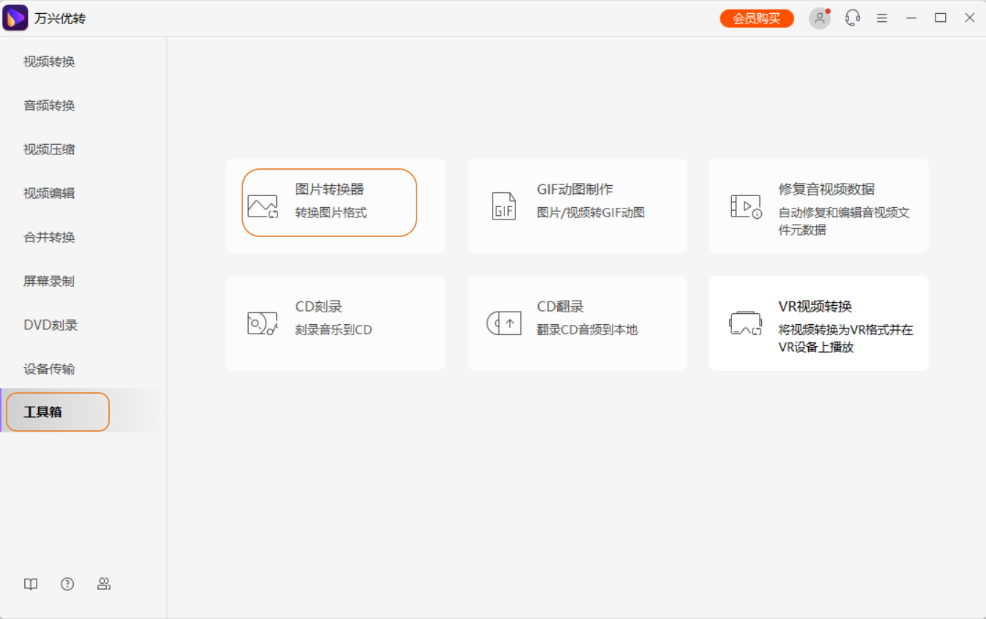Launch the CD翻录 ripping tool

pos(576,323)
